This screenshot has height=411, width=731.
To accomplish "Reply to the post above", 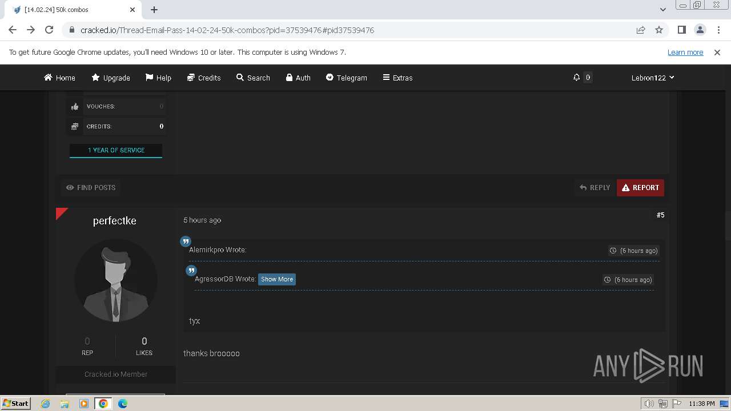I will coord(595,187).
